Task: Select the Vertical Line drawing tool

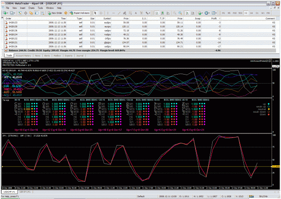Action: 108,13
